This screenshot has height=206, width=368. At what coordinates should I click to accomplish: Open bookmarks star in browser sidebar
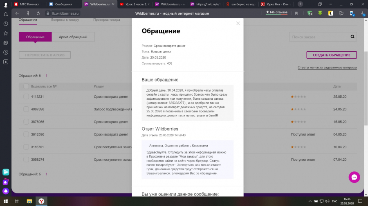tap(6, 33)
